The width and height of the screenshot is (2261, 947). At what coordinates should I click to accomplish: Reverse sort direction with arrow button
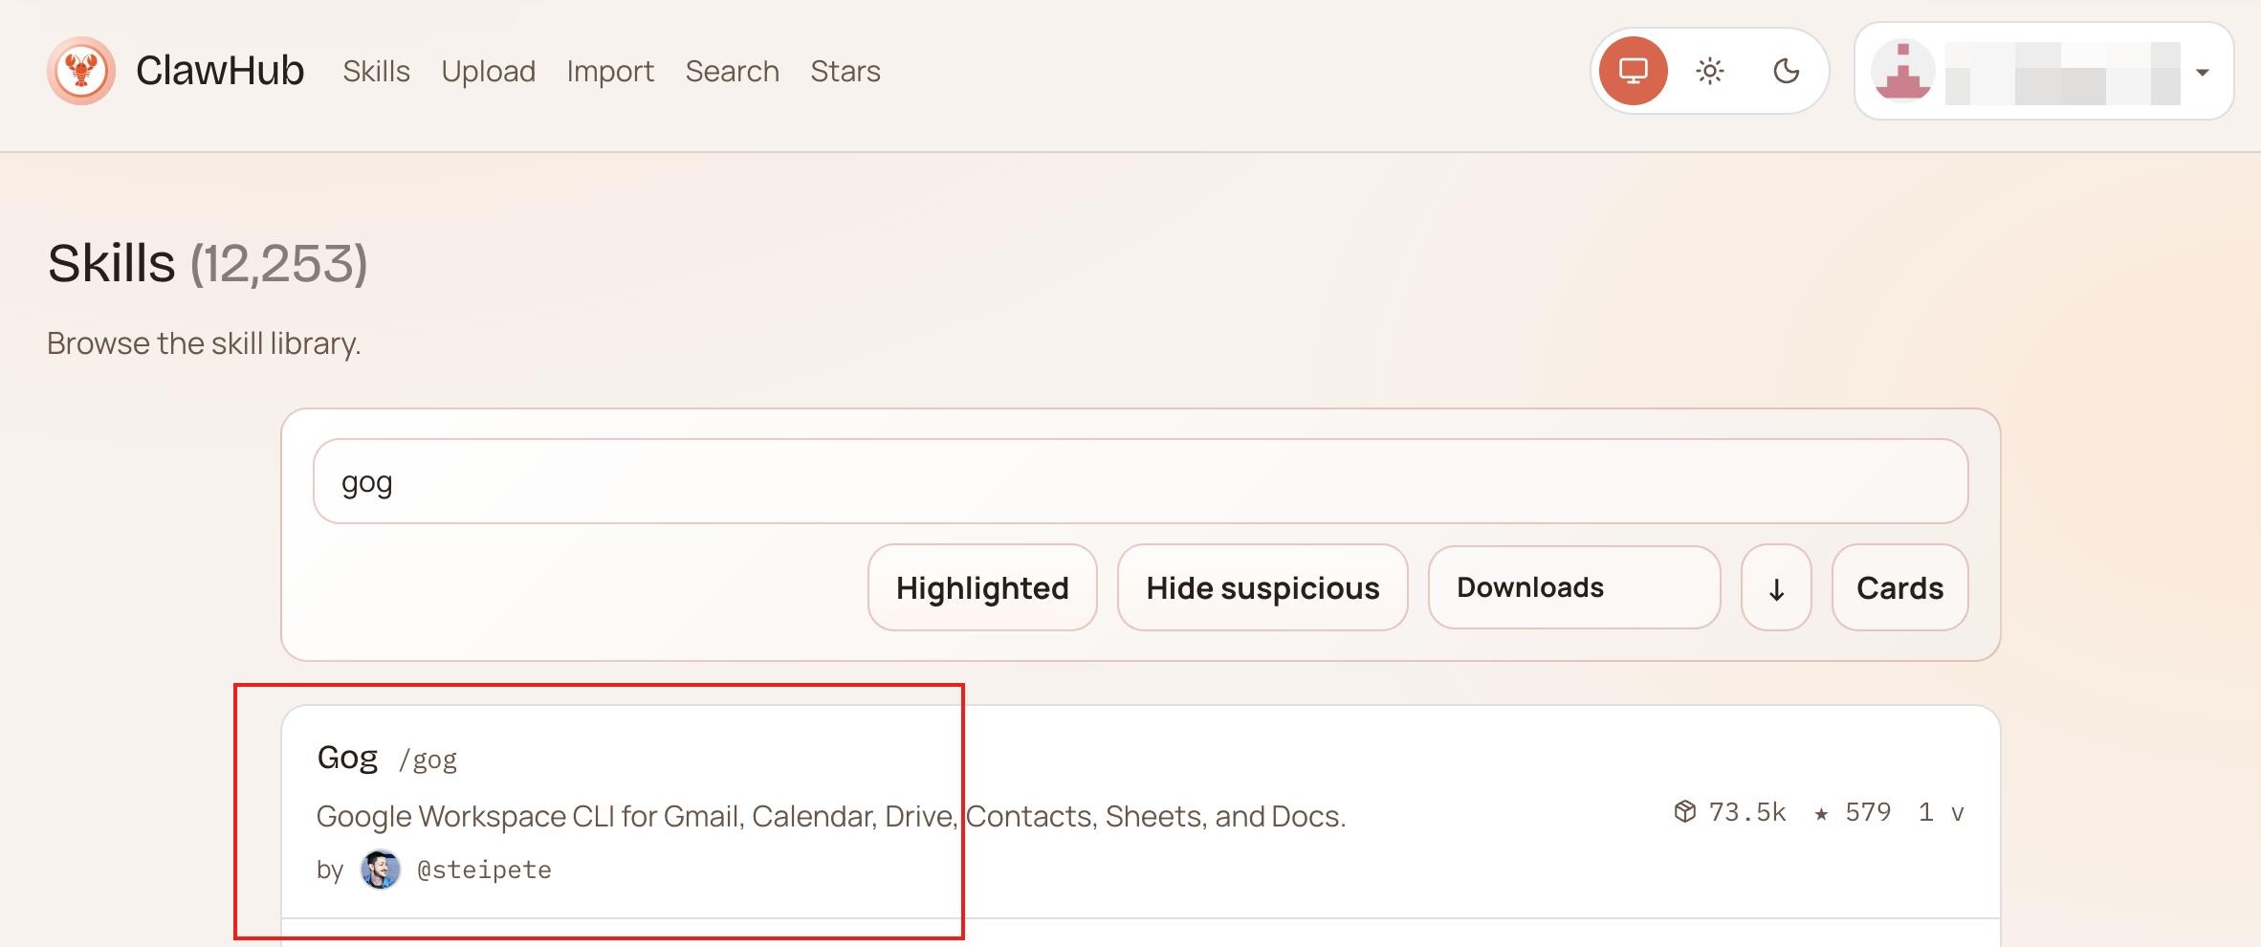pos(1775,588)
